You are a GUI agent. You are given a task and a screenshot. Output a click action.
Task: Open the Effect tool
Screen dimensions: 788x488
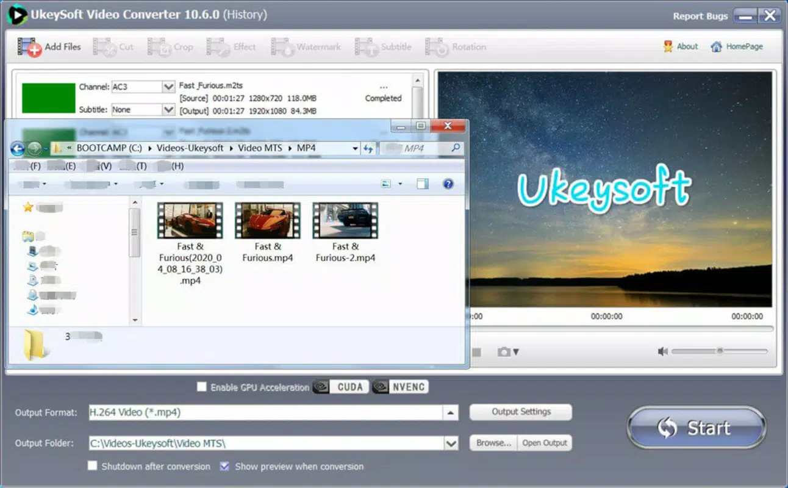(x=231, y=47)
